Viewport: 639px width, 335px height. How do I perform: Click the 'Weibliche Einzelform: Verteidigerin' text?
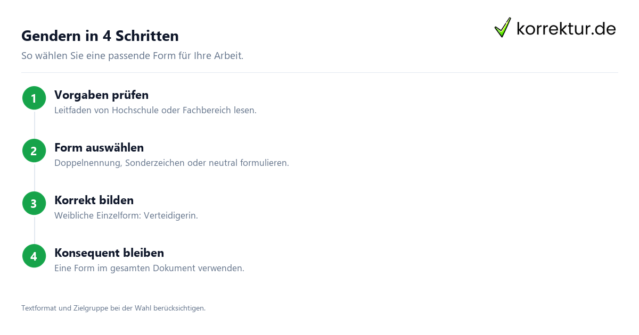click(126, 216)
